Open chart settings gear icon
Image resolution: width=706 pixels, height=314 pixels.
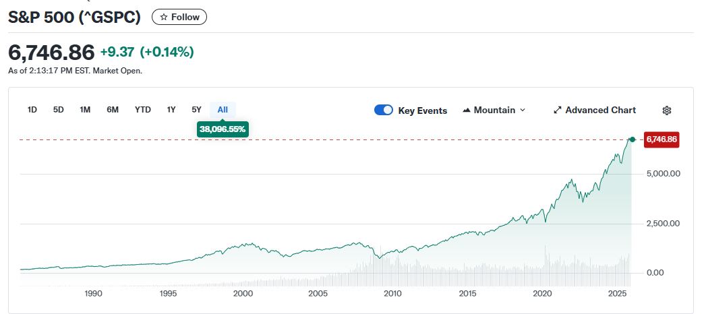[x=667, y=111]
